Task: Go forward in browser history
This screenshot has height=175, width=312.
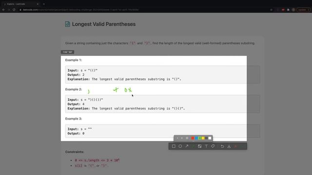Action: [9, 10]
